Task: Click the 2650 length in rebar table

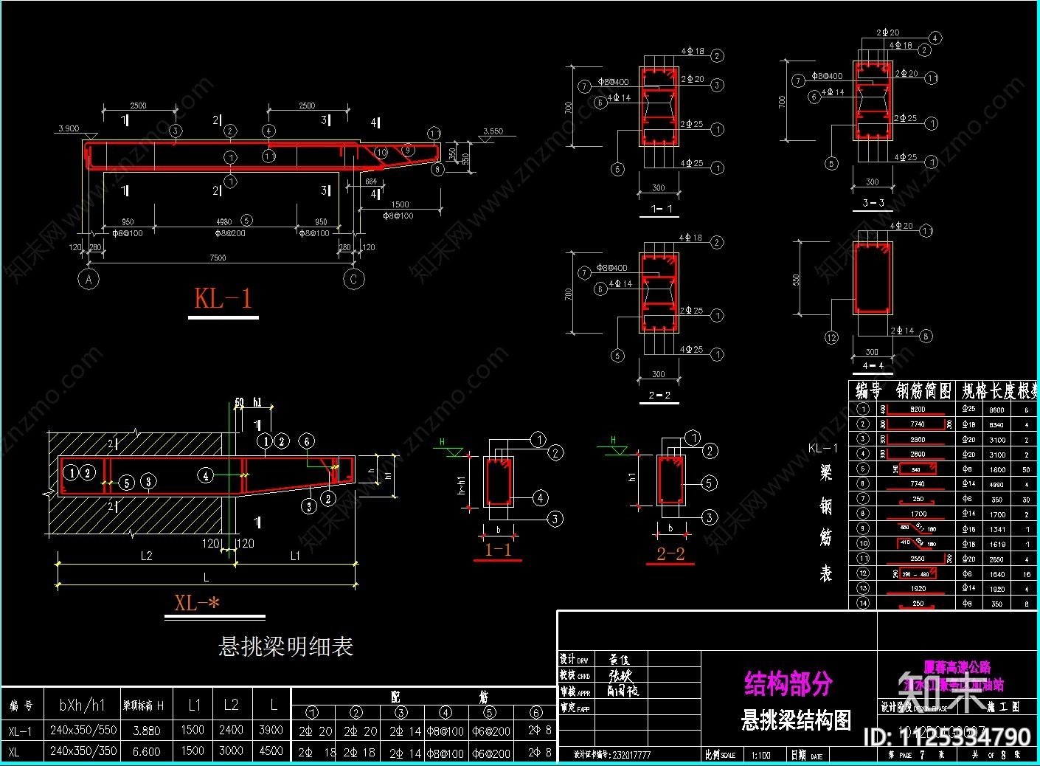Action: 997,559
